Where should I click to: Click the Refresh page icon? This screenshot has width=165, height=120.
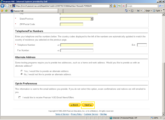[119, 6]
